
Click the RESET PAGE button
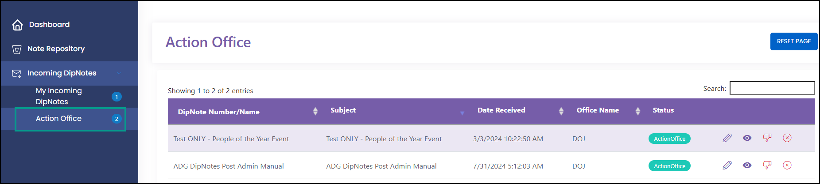(x=794, y=41)
